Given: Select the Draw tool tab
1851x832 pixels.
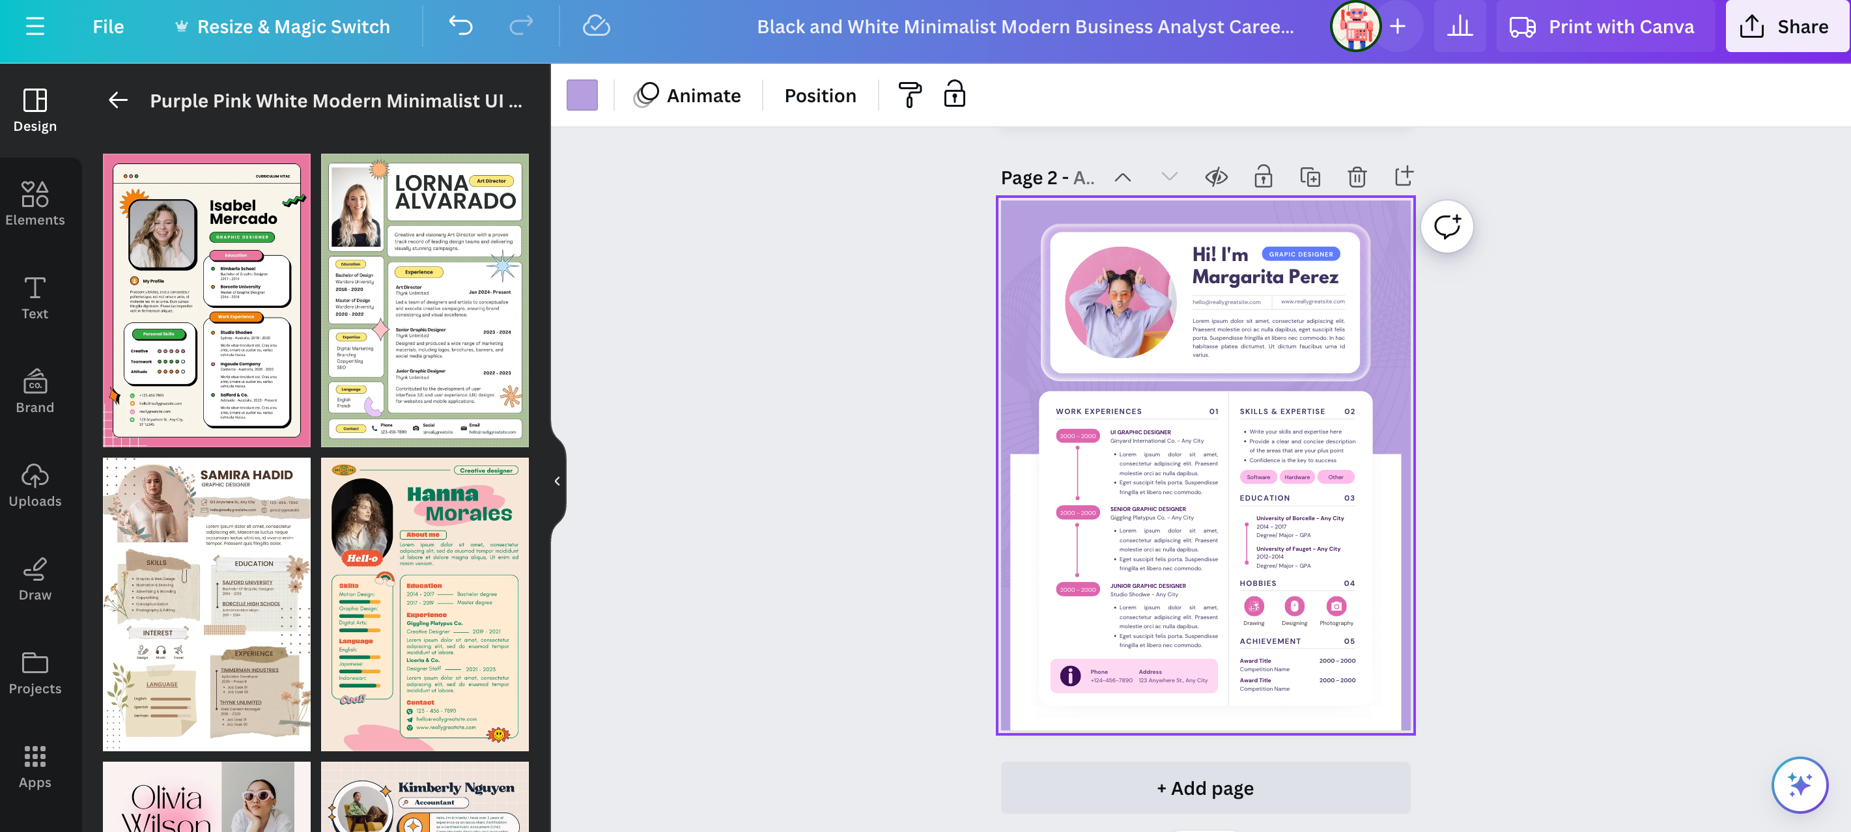Looking at the screenshot, I should (35, 579).
